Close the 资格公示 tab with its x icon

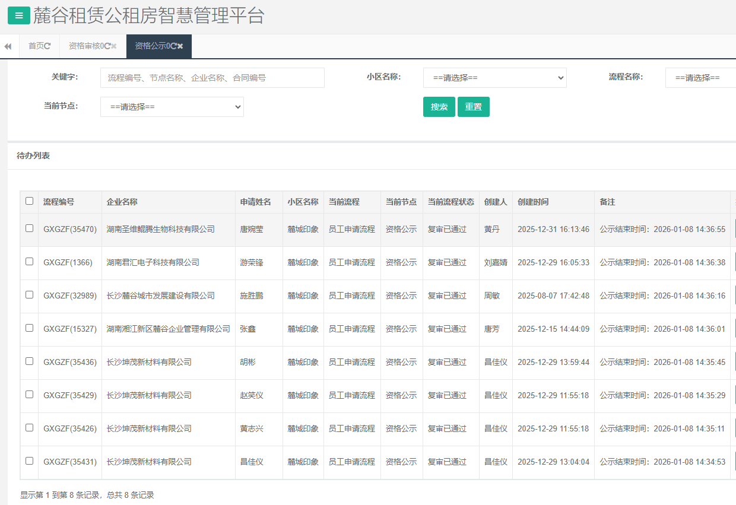click(x=180, y=46)
